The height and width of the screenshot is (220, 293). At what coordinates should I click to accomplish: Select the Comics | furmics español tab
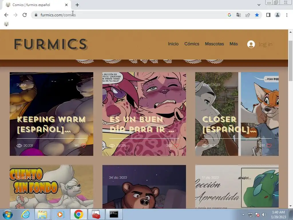pos(36,5)
